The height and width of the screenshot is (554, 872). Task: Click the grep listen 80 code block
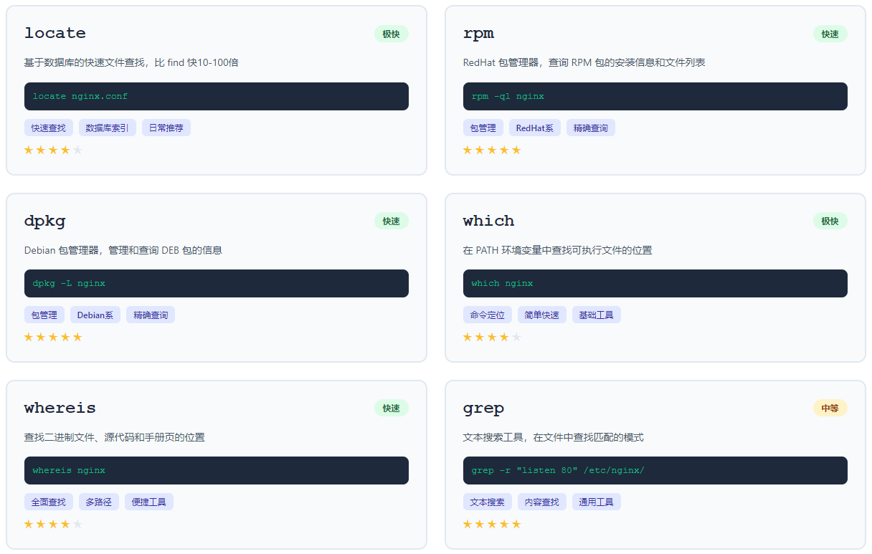(655, 470)
